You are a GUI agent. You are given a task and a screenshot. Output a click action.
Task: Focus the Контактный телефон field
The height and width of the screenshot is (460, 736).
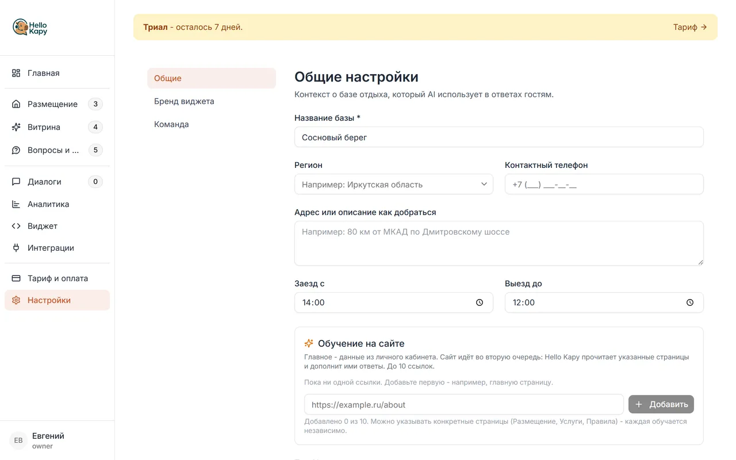pyautogui.click(x=604, y=184)
